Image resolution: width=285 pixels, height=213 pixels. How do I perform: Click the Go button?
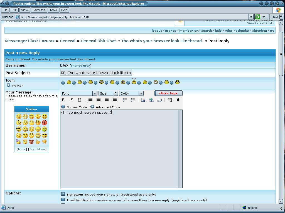tap(261, 17)
